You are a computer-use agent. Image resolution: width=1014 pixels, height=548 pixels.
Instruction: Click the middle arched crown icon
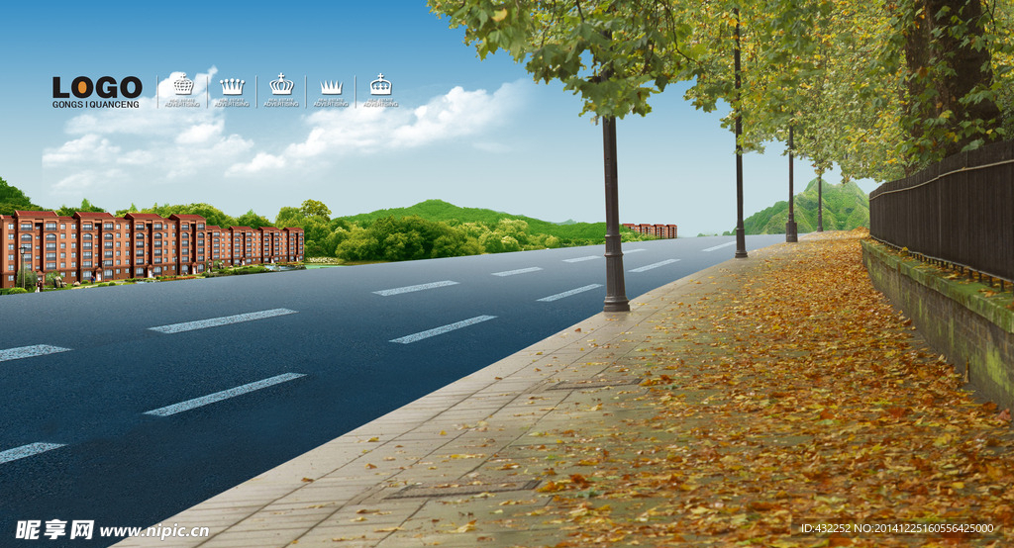click(281, 85)
